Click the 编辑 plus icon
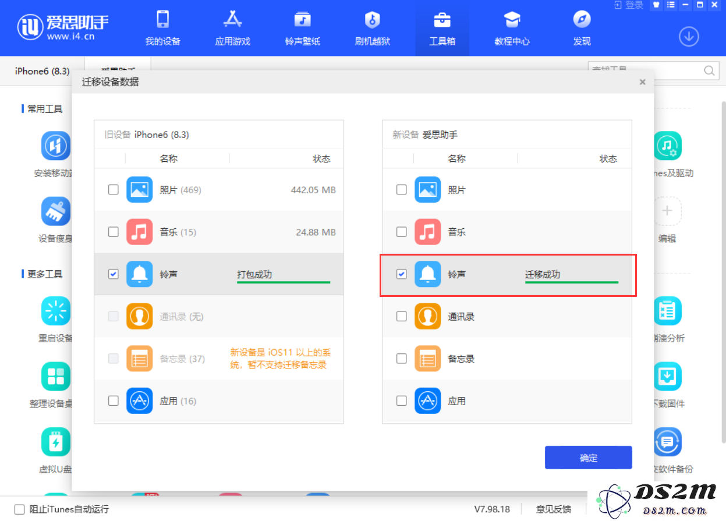This screenshot has height=521, width=726. pyautogui.click(x=667, y=211)
